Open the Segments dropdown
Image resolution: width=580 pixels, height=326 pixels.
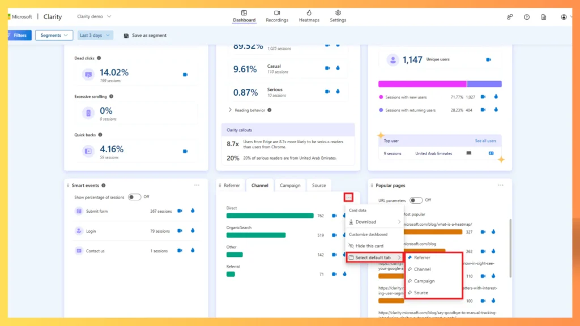point(54,35)
